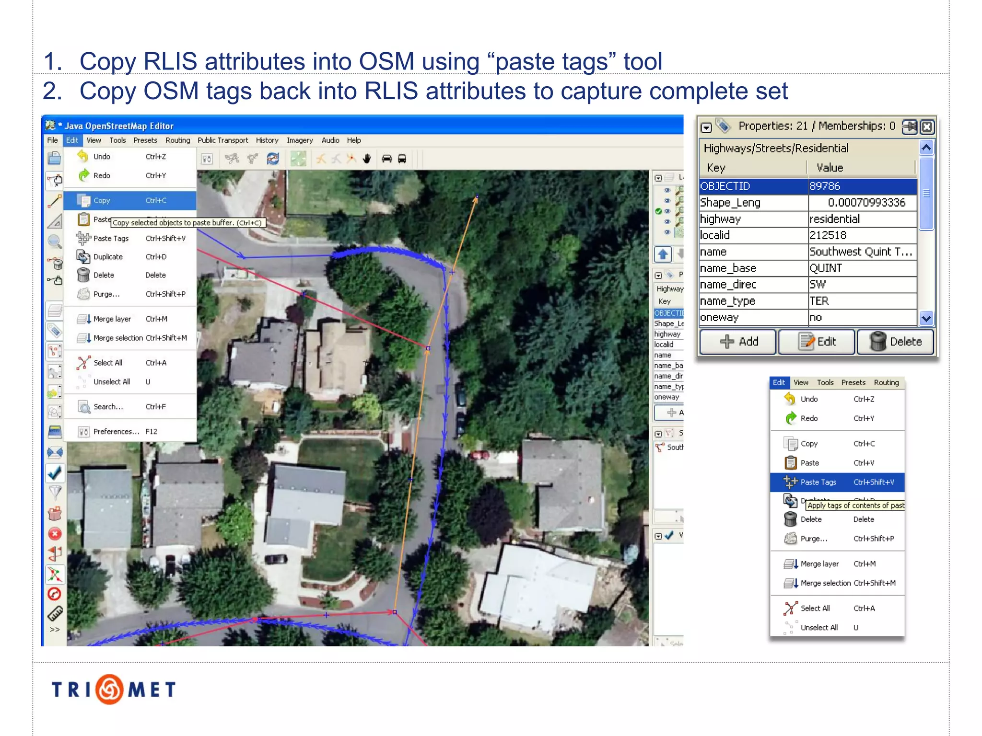Open the Public Transport menu
The width and height of the screenshot is (982, 736).
(222, 140)
